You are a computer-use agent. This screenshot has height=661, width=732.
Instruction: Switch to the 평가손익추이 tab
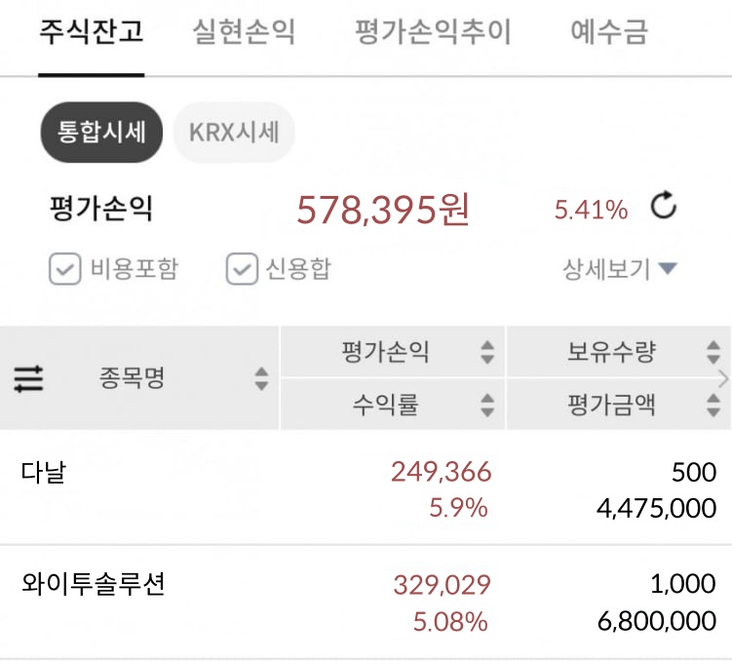coord(433,32)
